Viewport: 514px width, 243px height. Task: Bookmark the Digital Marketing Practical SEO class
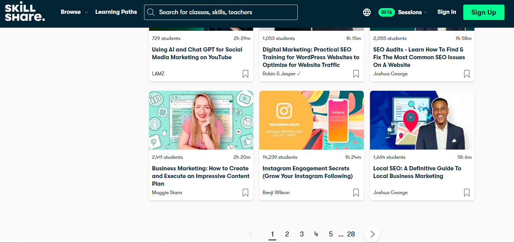point(356,74)
